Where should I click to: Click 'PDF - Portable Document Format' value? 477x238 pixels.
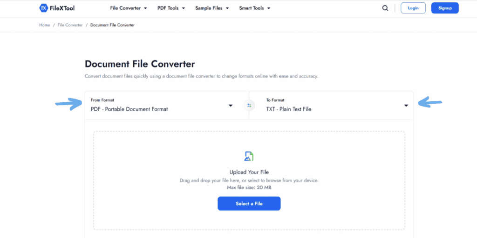[x=129, y=109]
